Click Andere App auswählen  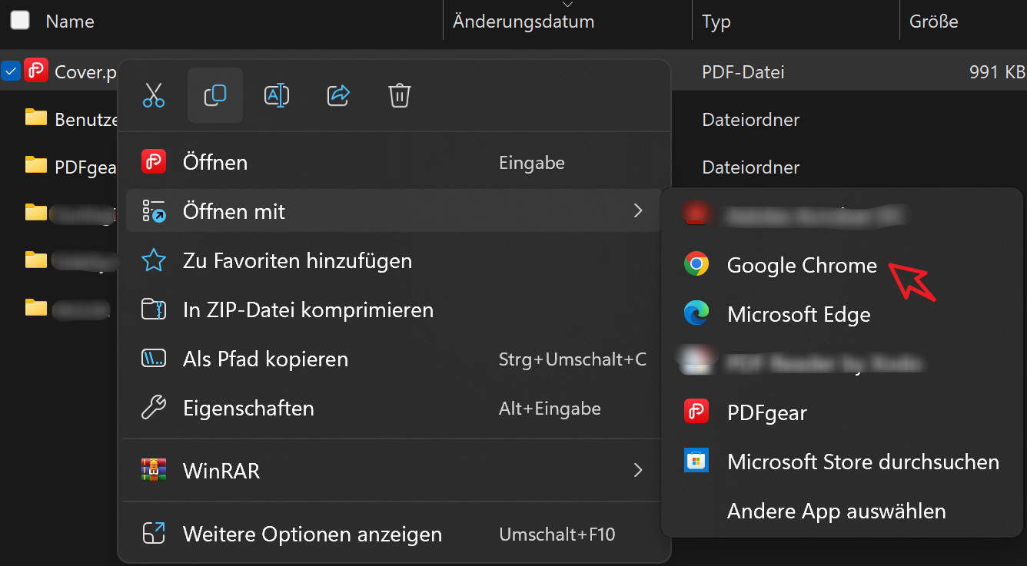pos(836,511)
